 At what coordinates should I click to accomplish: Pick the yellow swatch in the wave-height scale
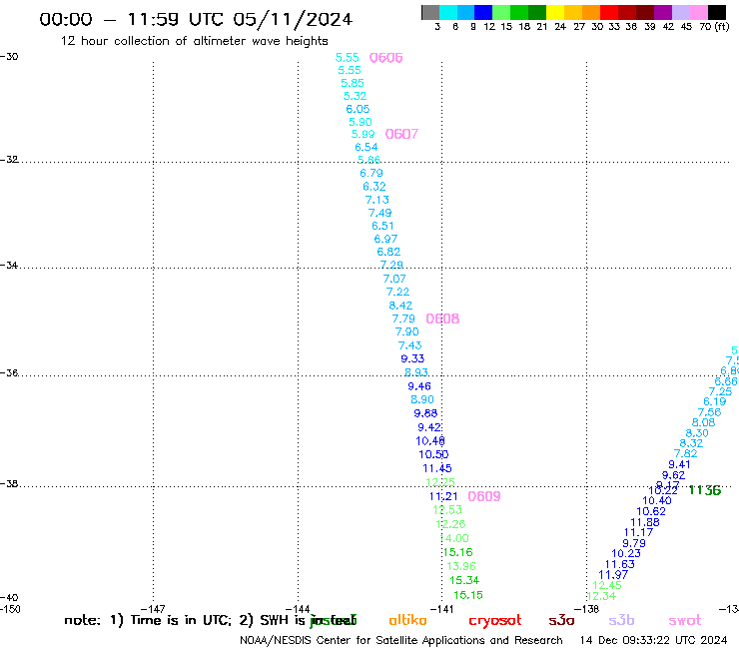tap(555, 12)
